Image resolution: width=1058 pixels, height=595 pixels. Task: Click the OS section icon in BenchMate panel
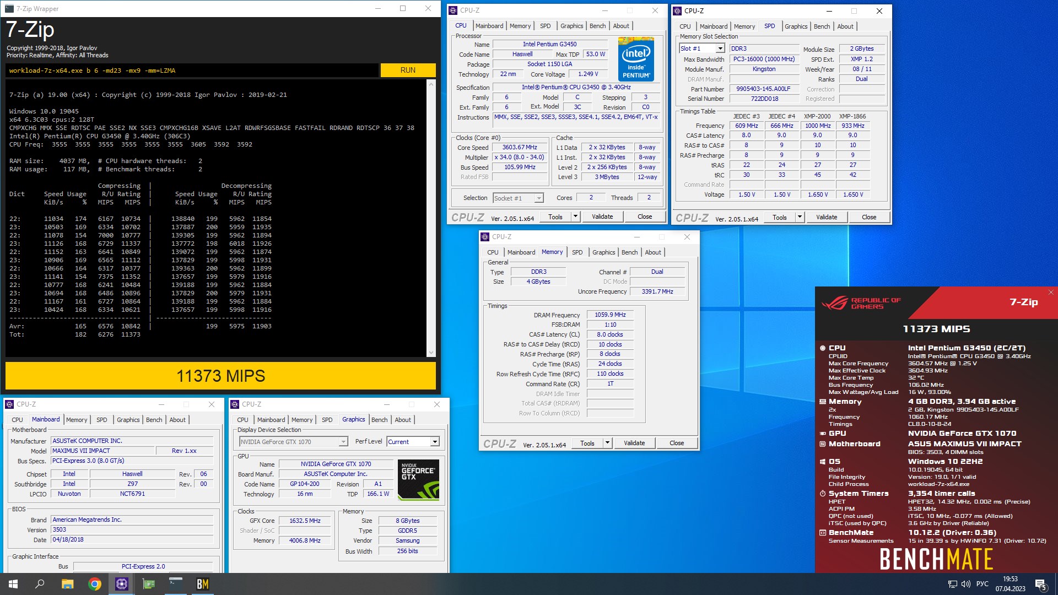point(822,462)
